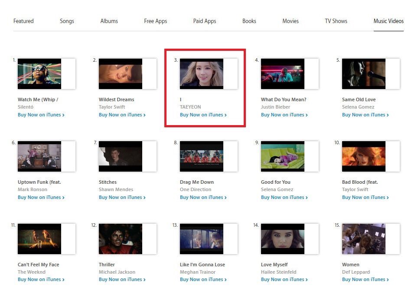Open the Same Old Love thumbnail
Screen dimensions: 405x298
364,74
